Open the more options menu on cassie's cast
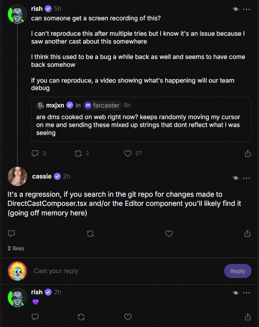 247,178
